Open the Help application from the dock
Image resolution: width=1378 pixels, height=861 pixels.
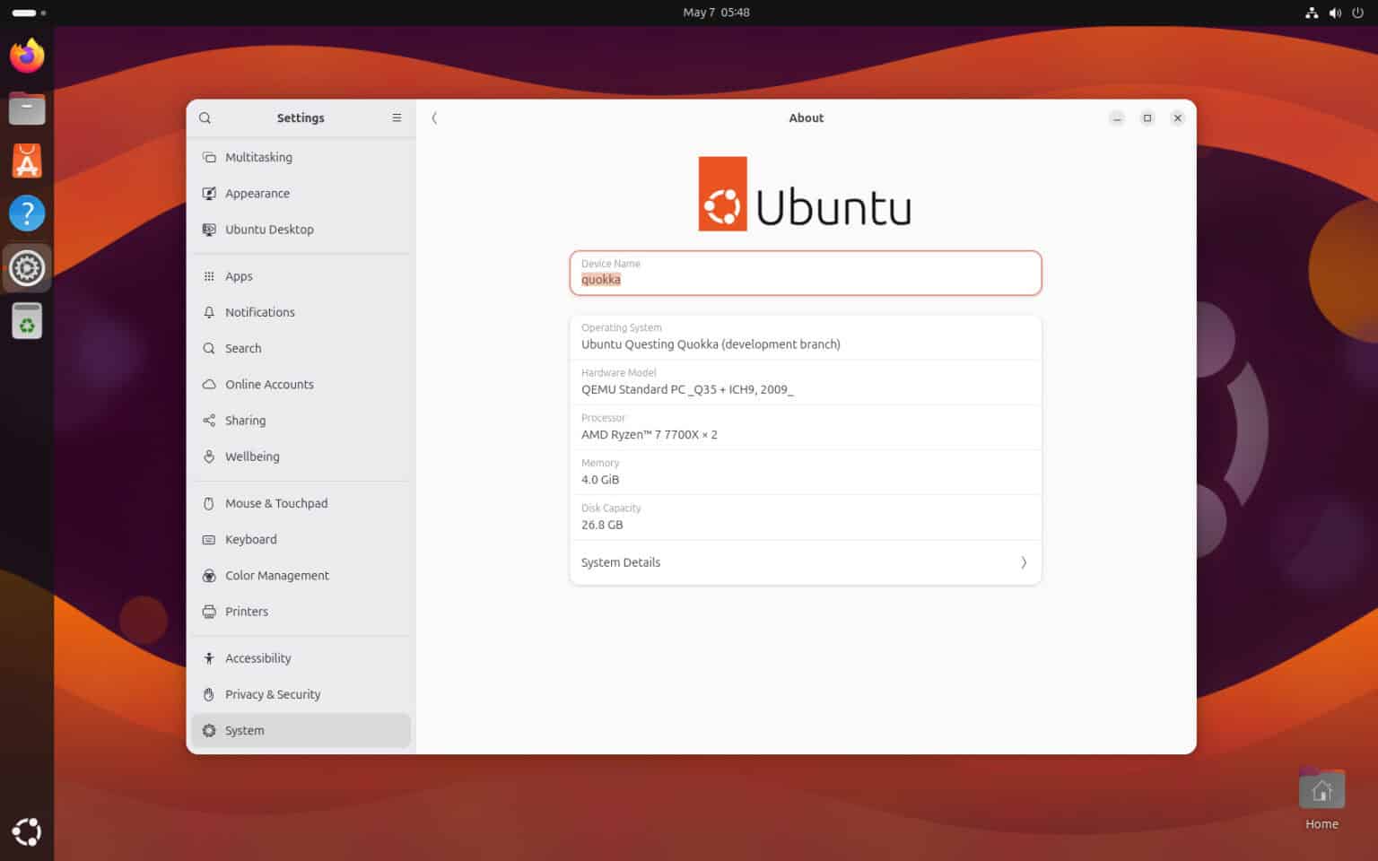pos(27,213)
